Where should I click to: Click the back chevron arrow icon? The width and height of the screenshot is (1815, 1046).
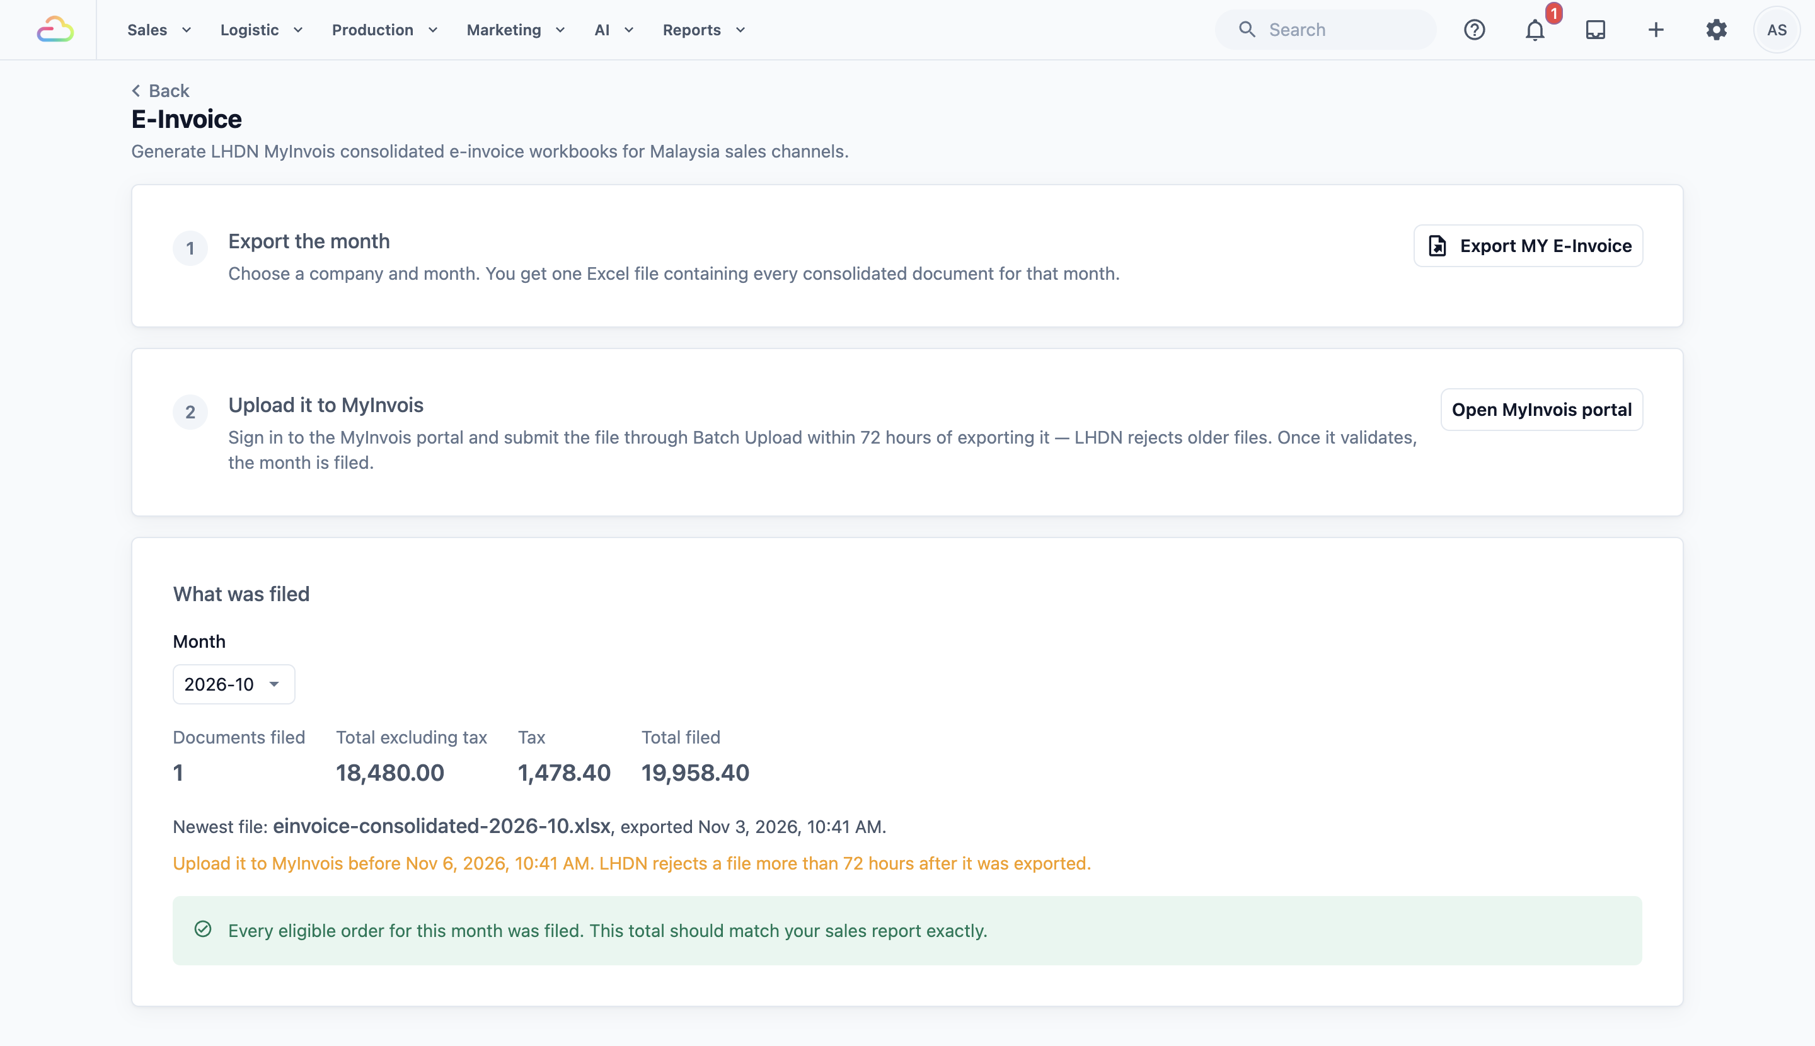click(x=135, y=91)
